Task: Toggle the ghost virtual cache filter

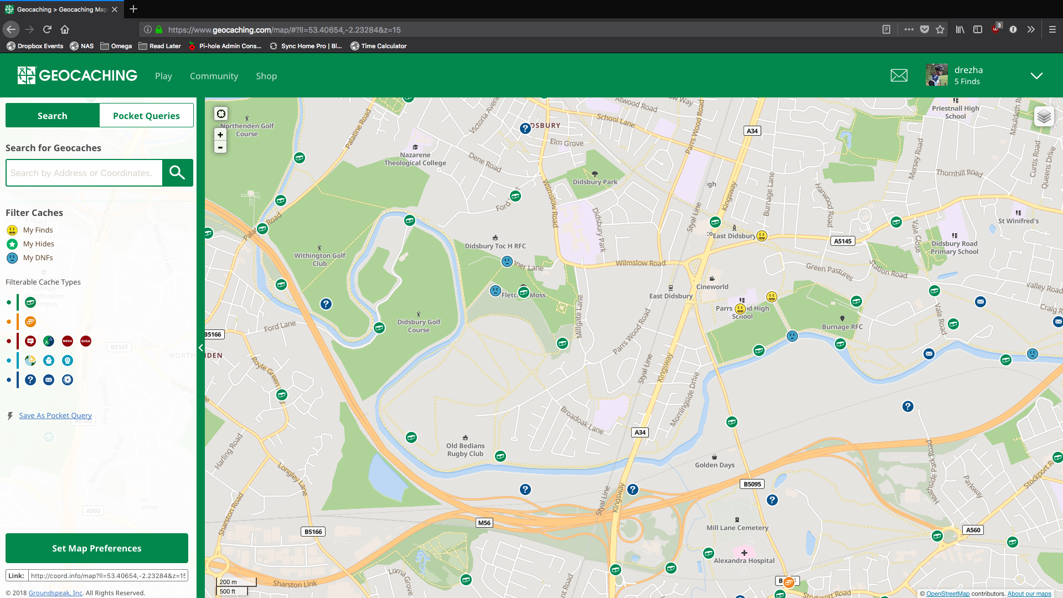Action: pyautogui.click(x=49, y=360)
